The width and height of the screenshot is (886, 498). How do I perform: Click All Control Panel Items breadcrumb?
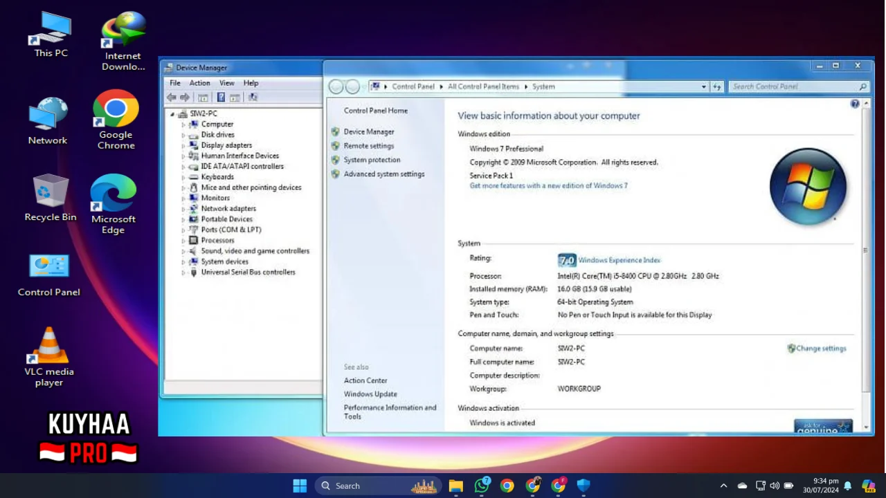point(483,86)
